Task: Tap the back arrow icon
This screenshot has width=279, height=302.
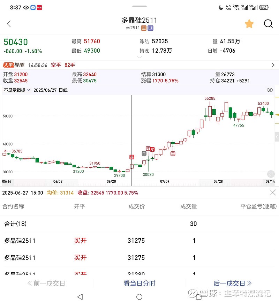Action: (x=9, y=24)
